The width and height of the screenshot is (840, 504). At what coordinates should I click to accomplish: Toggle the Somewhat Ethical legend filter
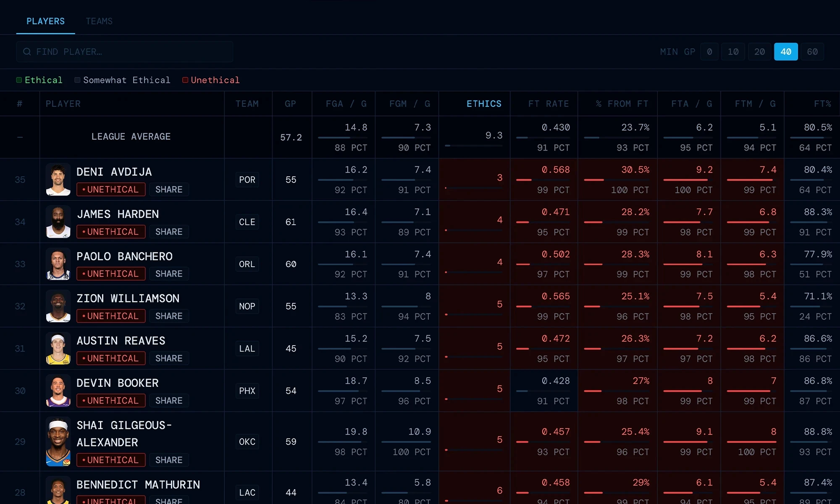coord(122,80)
